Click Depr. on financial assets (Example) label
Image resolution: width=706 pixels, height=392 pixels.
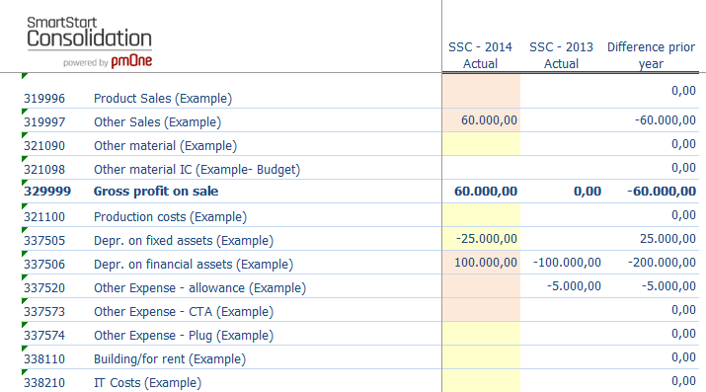click(x=194, y=265)
